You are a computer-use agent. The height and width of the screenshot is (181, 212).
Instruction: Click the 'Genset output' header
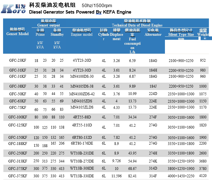point(49,25)
